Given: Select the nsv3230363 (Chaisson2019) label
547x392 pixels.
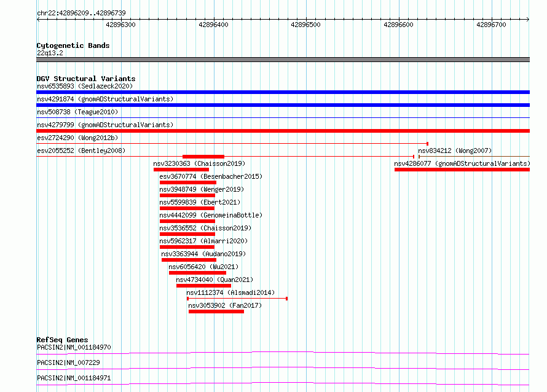Looking at the screenshot, I should [x=199, y=163].
